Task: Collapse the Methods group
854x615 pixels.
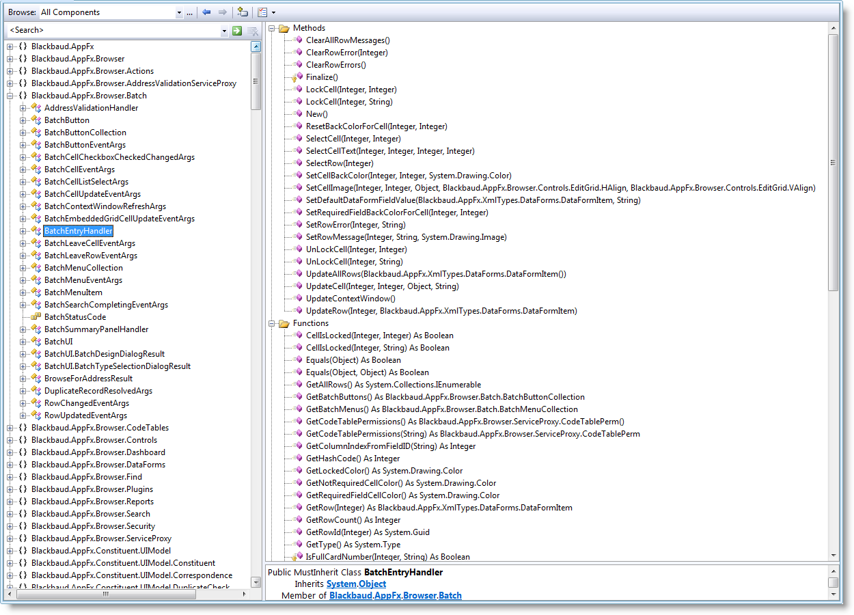Action: click(271, 29)
